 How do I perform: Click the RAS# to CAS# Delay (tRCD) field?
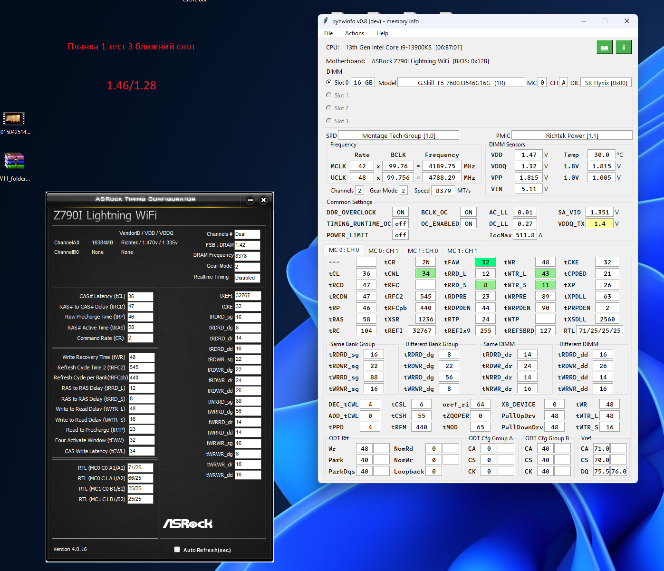tap(140, 307)
